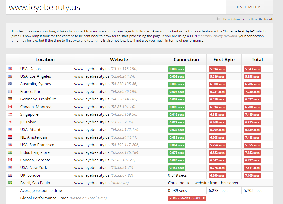Image resolution: width=283 pixels, height=204 pixels.
Task: Click the Total column header
Action: [x=257, y=60]
